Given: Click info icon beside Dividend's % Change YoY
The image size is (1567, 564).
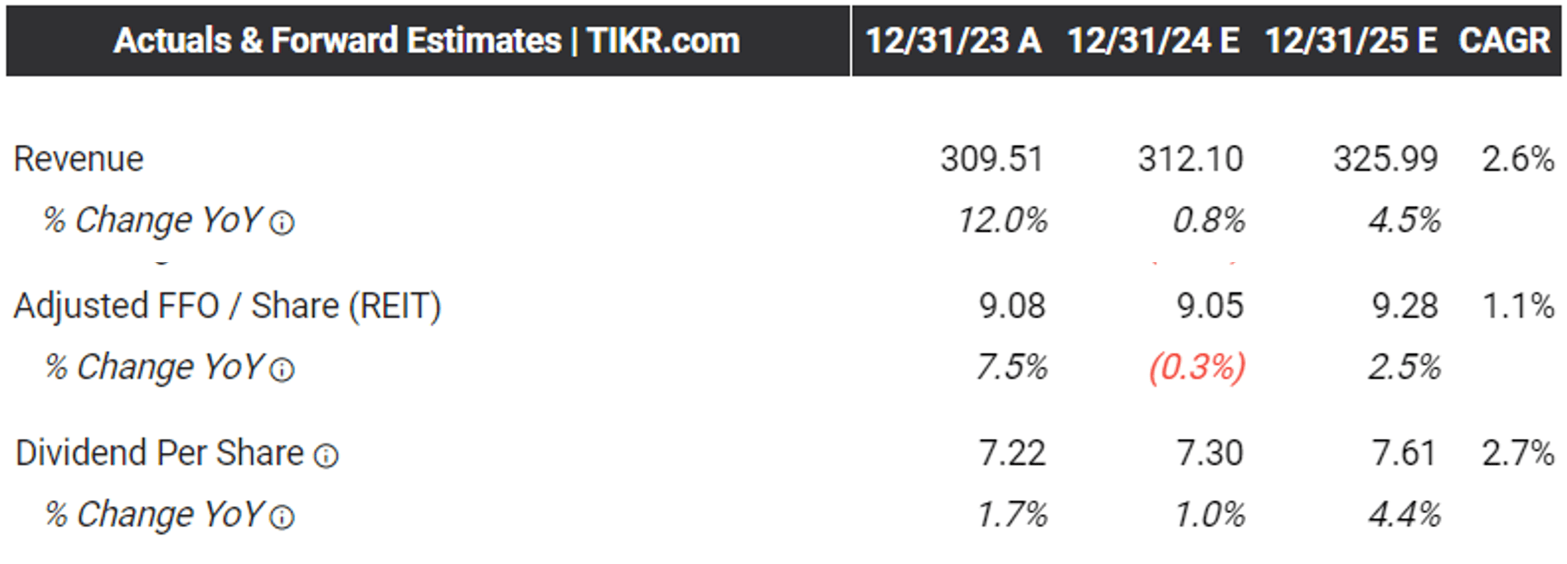Looking at the screenshot, I should coord(282,517).
